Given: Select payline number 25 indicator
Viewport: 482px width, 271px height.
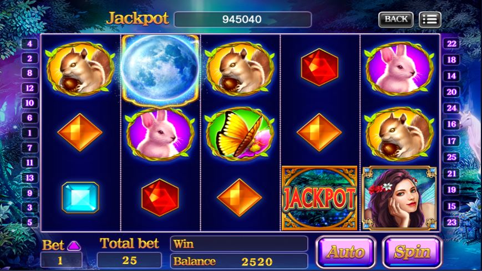Looking at the screenshot, I should coord(451,157).
